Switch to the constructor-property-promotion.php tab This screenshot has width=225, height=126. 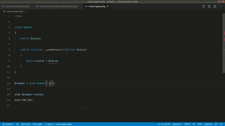tap(59, 6)
